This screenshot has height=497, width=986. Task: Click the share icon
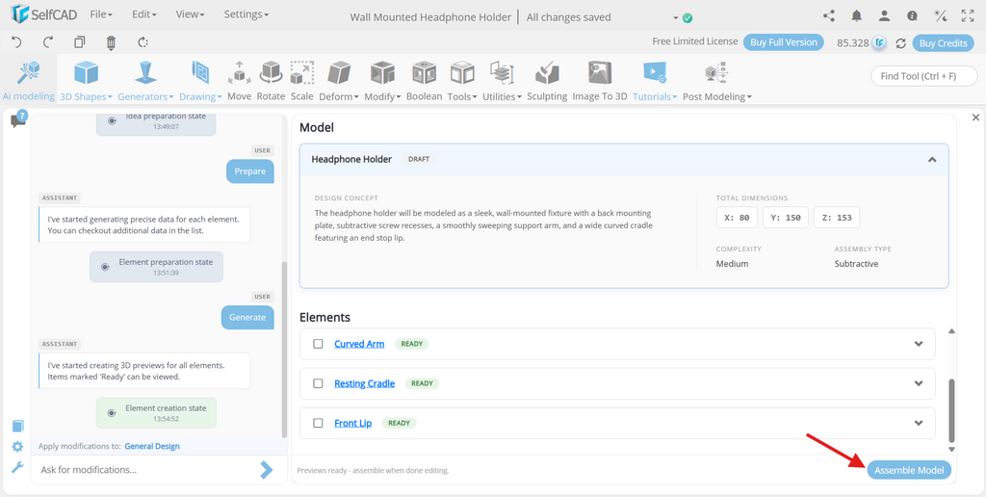(x=829, y=16)
